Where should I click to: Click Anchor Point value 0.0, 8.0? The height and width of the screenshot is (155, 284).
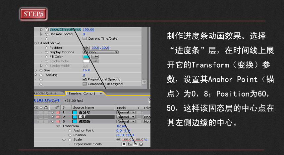point(123,131)
